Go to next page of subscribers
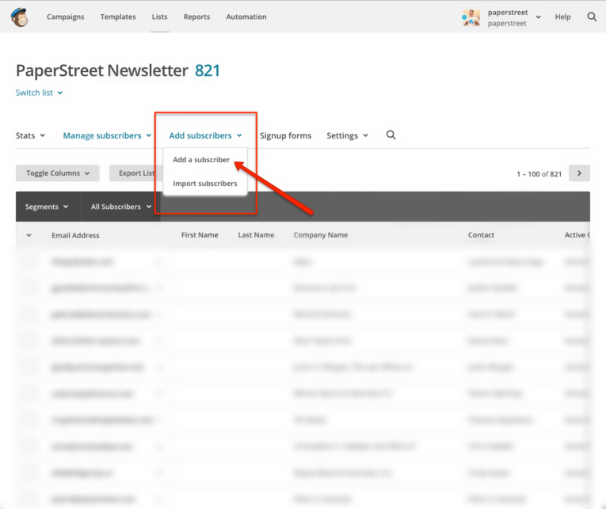Viewport: 606px width, 509px height. click(x=579, y=173)
